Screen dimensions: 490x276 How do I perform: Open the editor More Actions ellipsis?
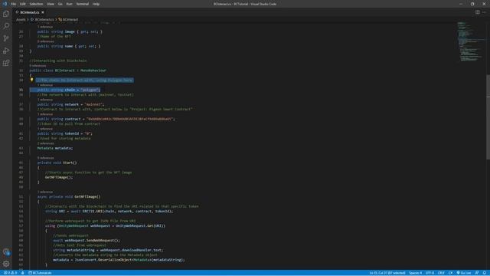point(484,12)
